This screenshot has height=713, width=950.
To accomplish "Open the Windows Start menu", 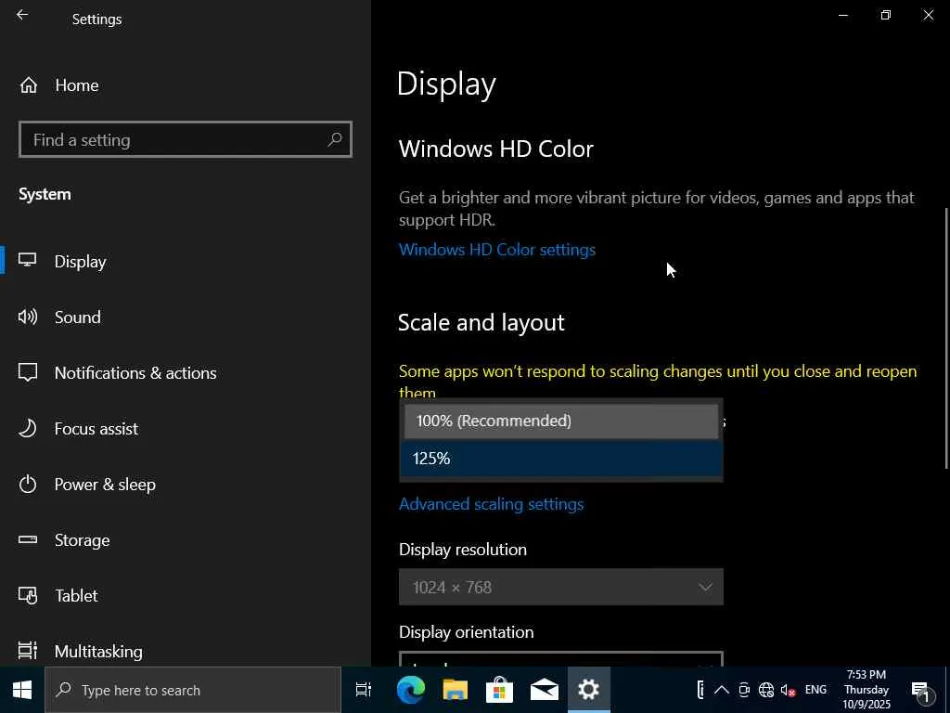I will pyautogui.click(x=22, y=690).
